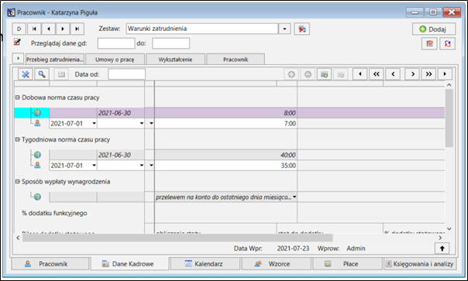Collapse 'Tygodniowa norma czasu pracy' group
This screenshot has height=281, width=468.
(17, 139)
